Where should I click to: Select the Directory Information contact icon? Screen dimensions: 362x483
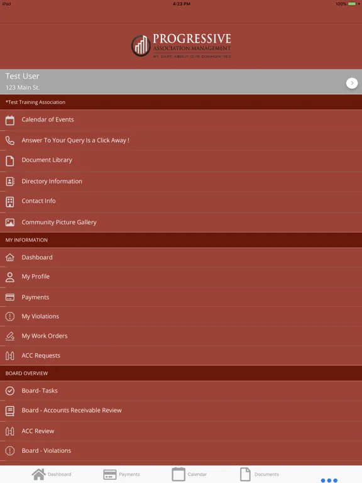[x=10, y=181]
